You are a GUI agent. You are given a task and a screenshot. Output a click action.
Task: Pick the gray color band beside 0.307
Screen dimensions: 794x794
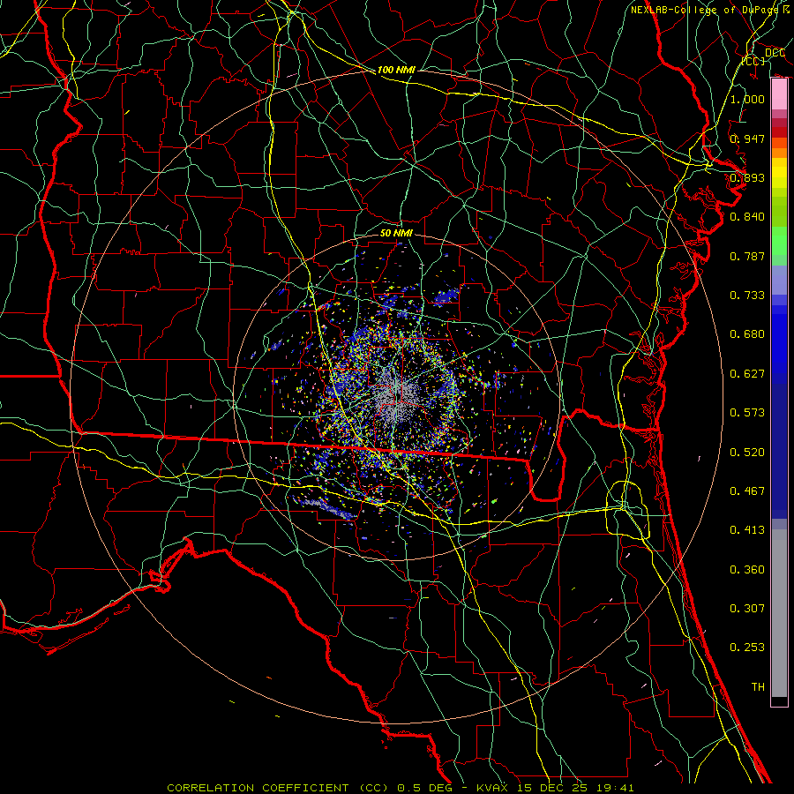click(779, 613)
